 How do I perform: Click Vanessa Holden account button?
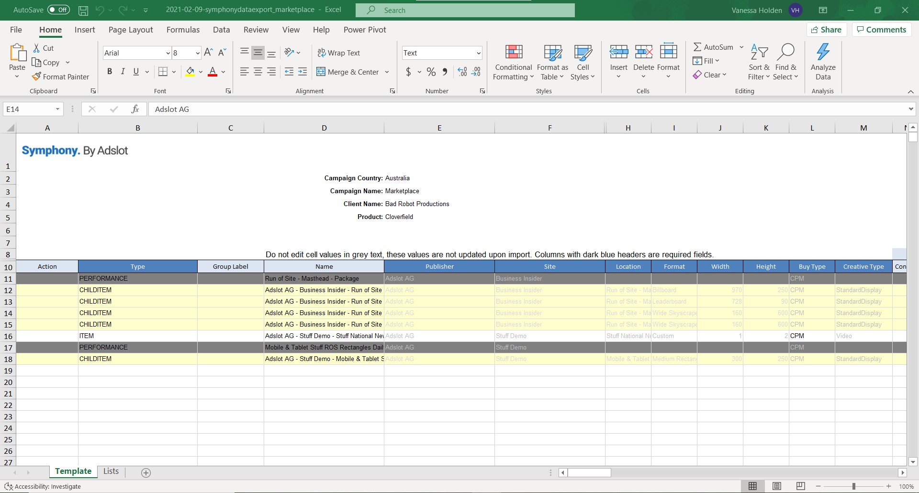tap(767, 10)
